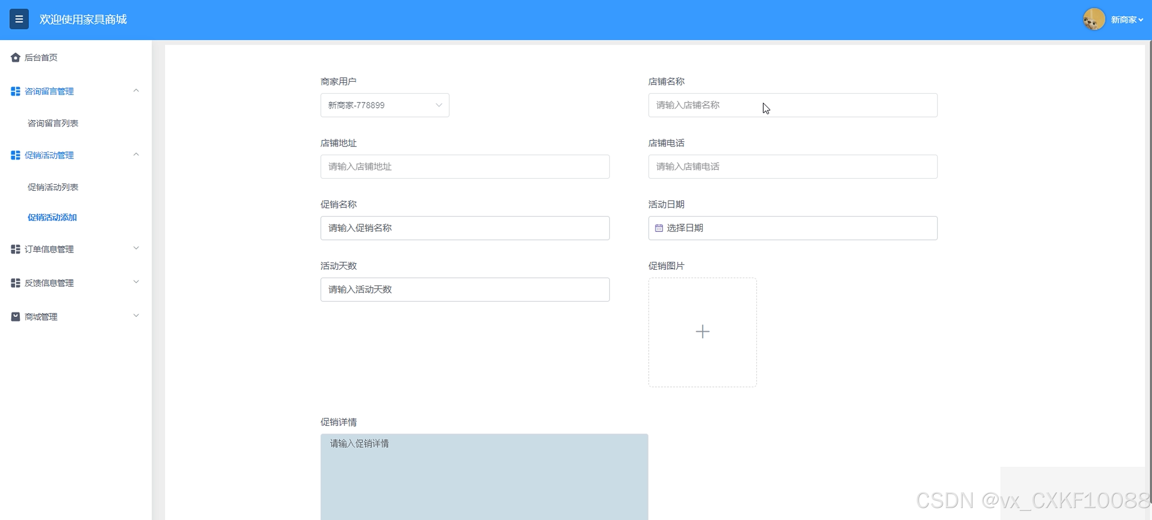The width and height of the screenshot is (1152, 520).
Task: Click the home icon beside 后台首页
Action: coord(15,57)
